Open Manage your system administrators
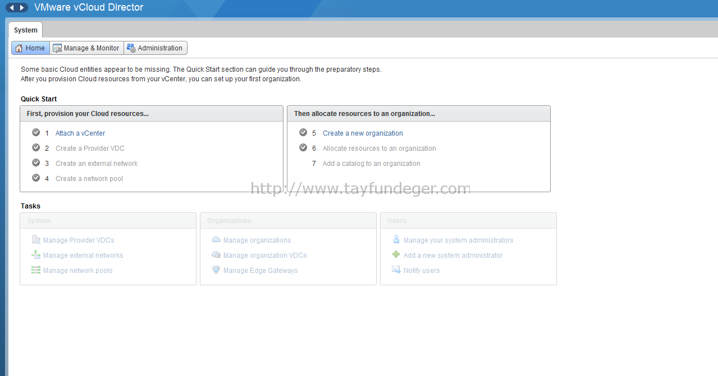Image resolution: width=718 pixels, height=376 pixels. [x=459, y=240]
